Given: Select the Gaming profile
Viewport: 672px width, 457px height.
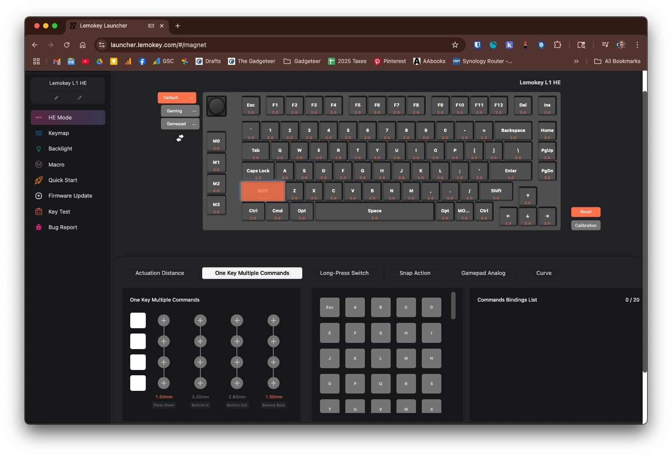Looking at the screenshot, I should pos(180,111).
